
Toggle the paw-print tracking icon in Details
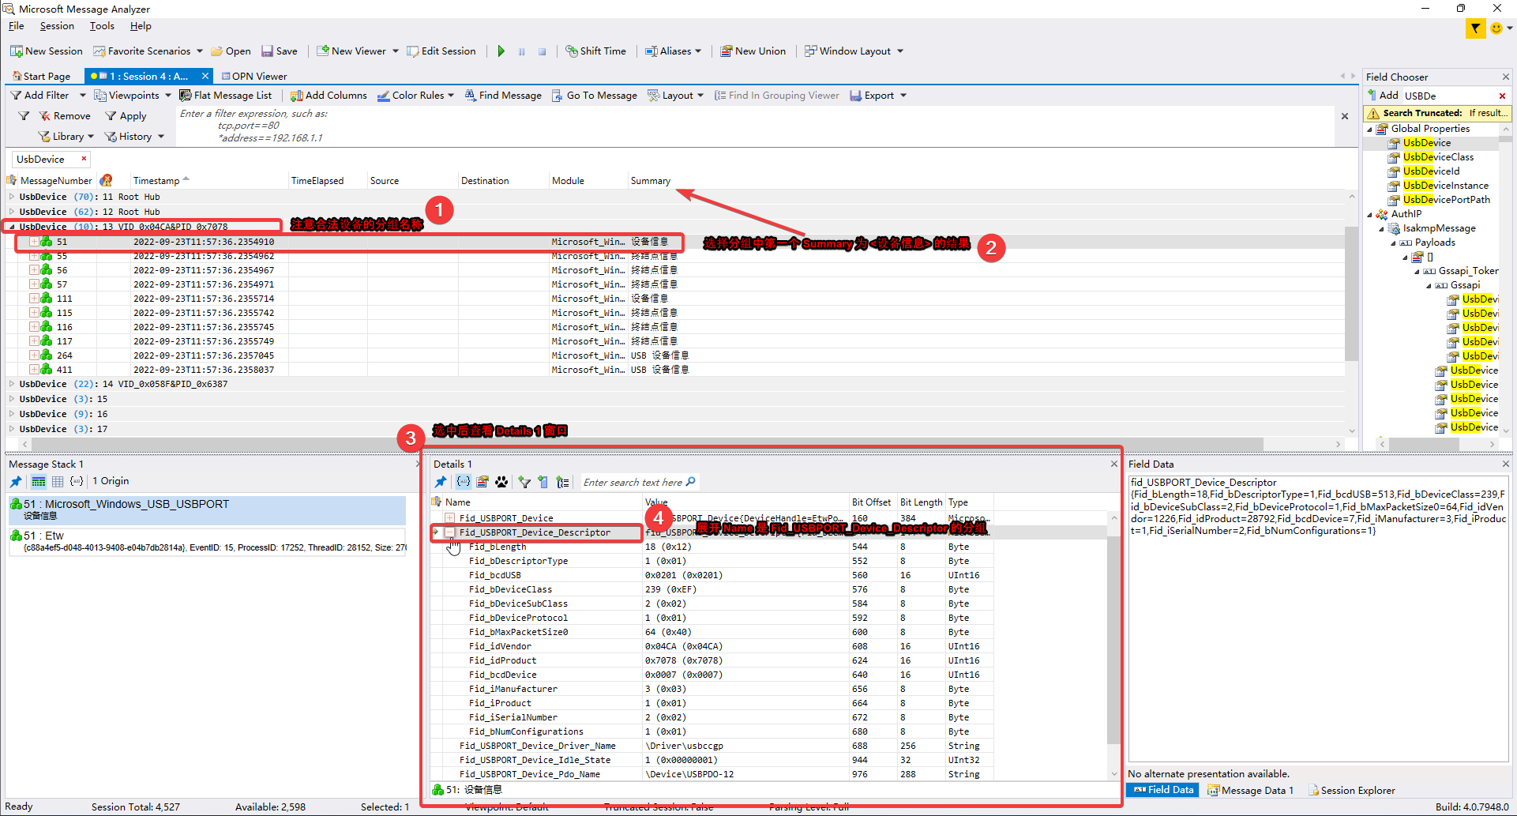pos(501,482)
